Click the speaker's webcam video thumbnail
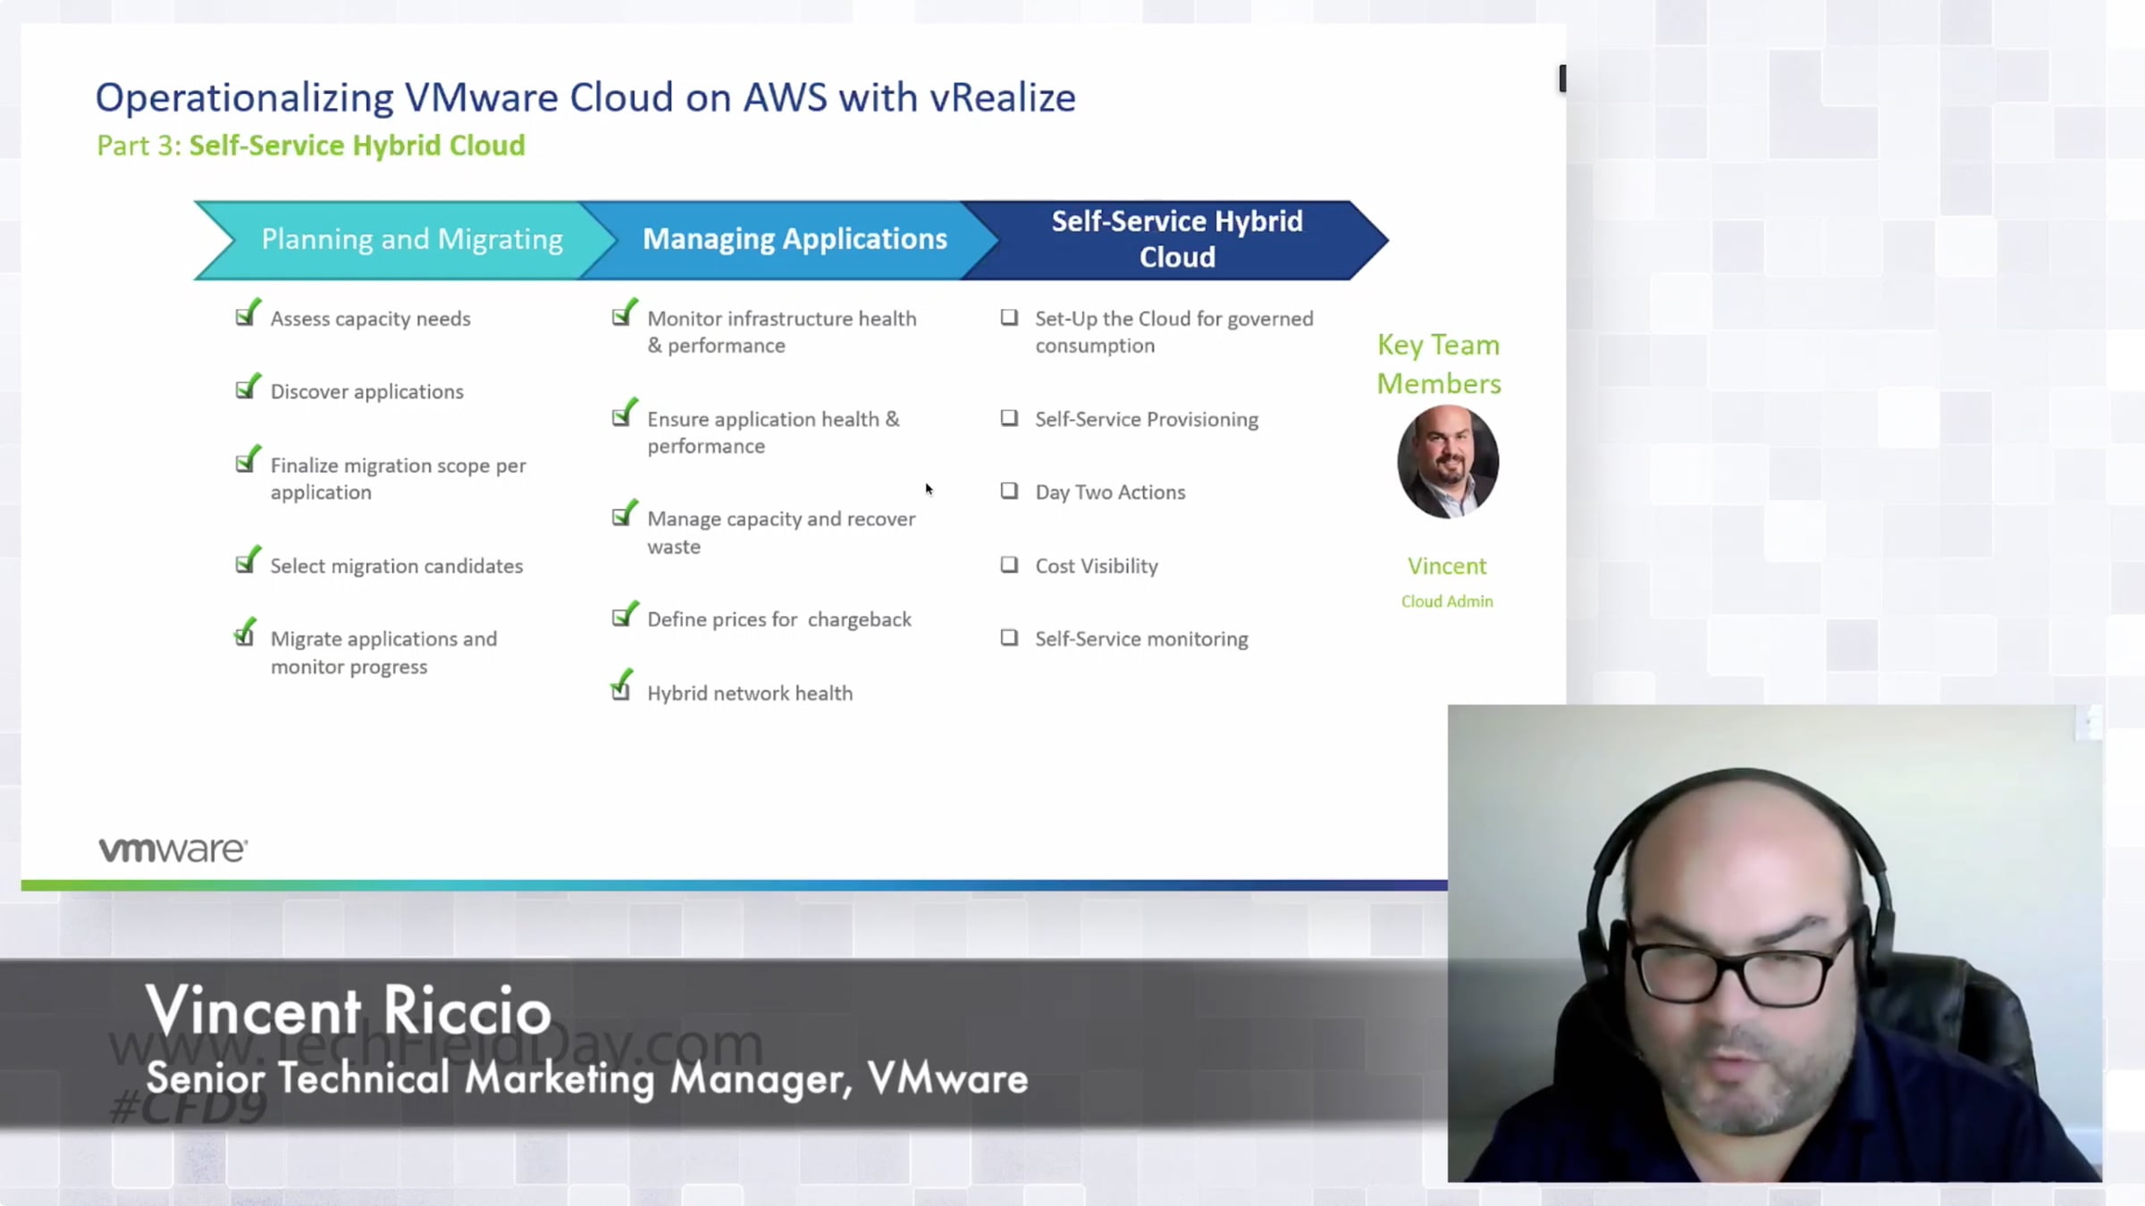The height and width of the screenshot is (1206, 2145). coord(1774,942)
